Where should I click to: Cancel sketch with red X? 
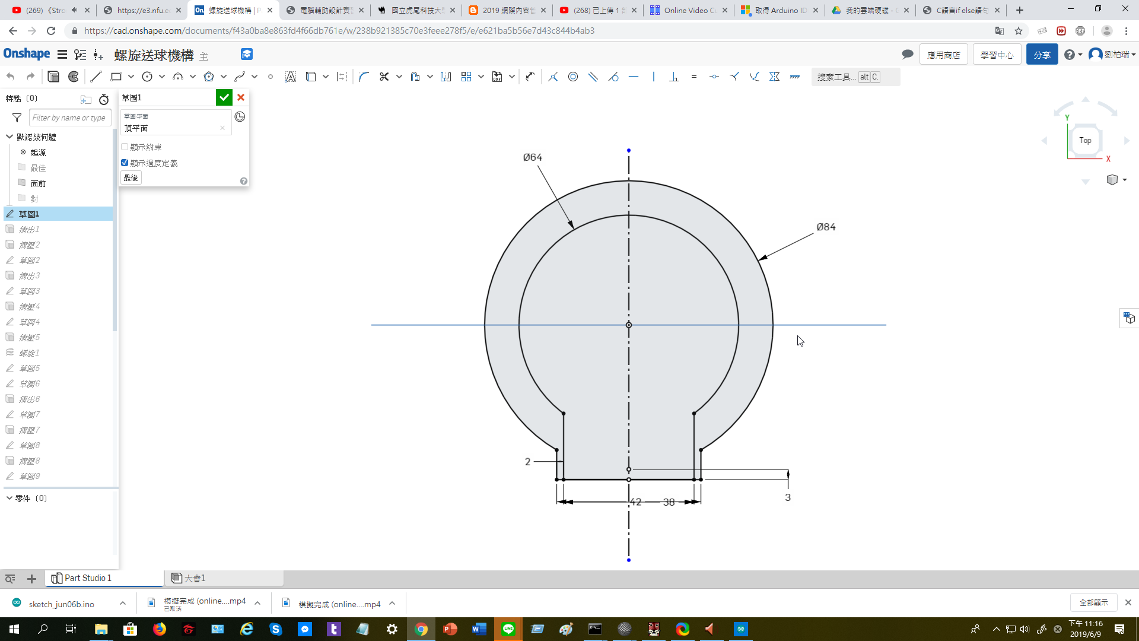click(241, 98)
